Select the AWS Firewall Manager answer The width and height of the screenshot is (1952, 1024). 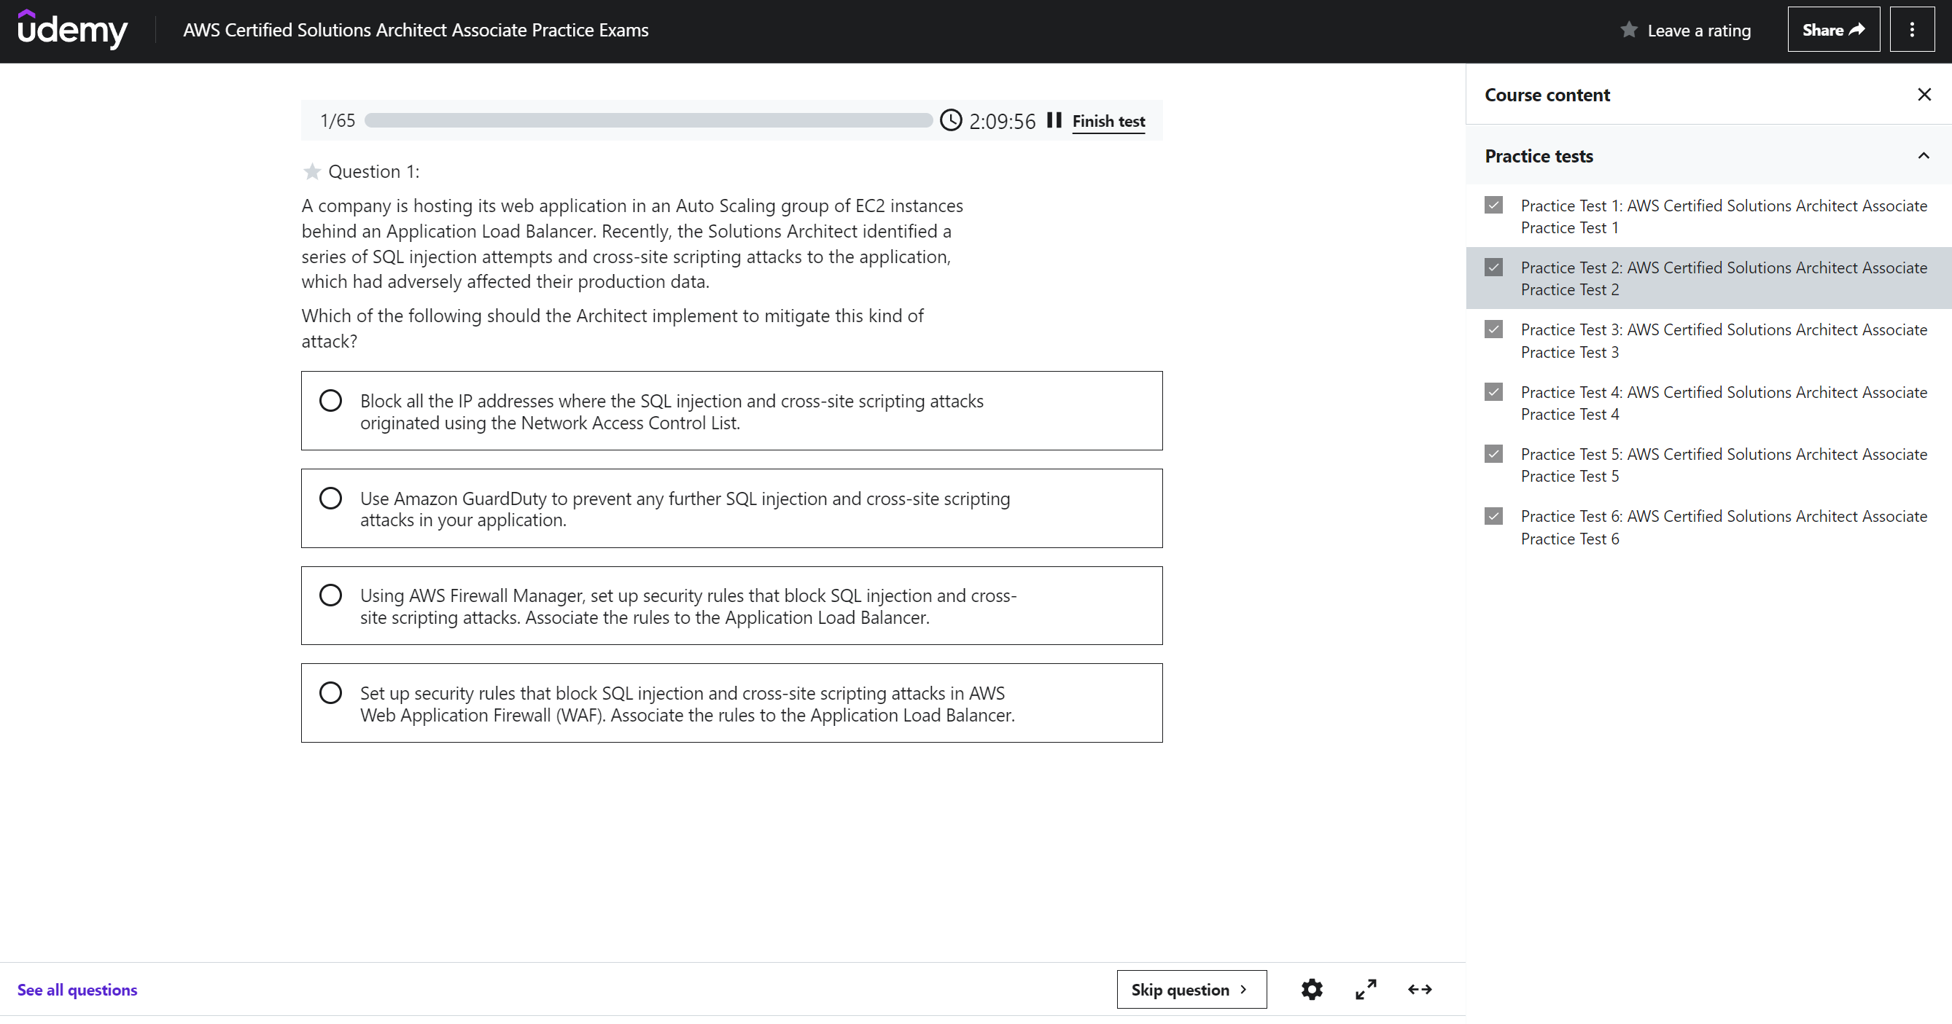(x=731, y=606)
